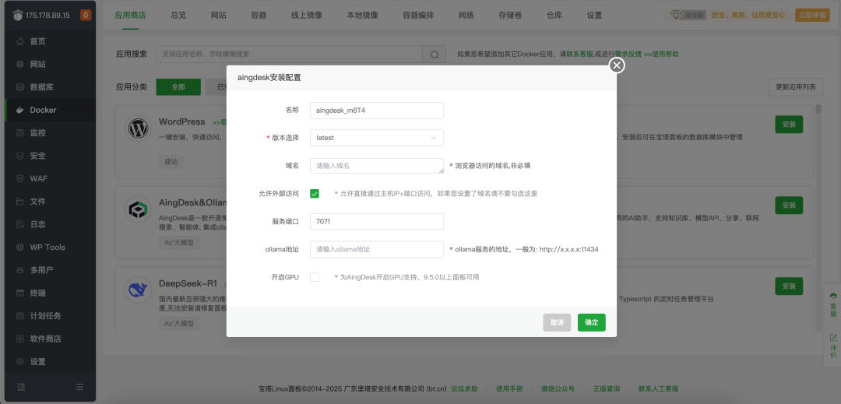841x404 pixels.
Task: Click the DeepSeek-R1 whale logo
Action: tap(139, 290)
